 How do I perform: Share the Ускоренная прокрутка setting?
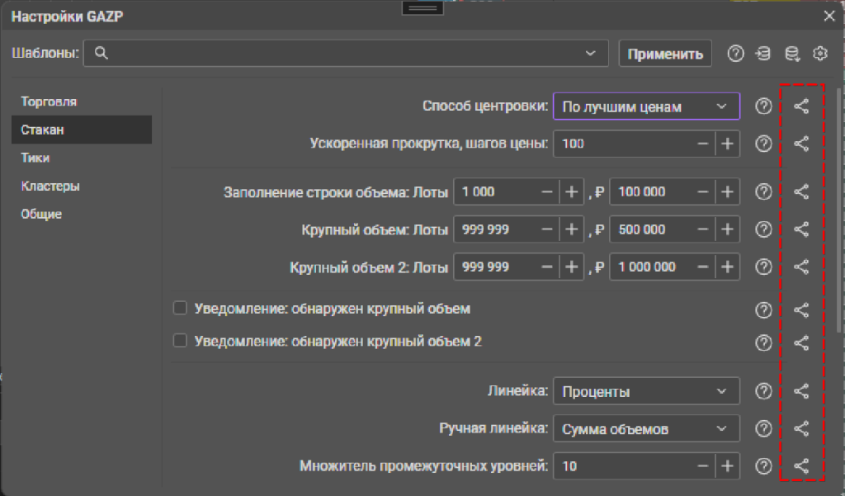point(801,144)
